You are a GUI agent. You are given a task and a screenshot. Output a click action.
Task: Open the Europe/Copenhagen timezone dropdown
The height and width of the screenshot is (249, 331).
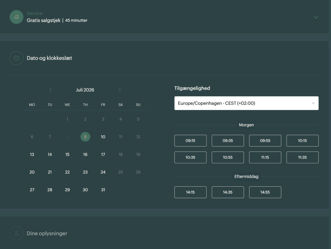pos(246,103)
